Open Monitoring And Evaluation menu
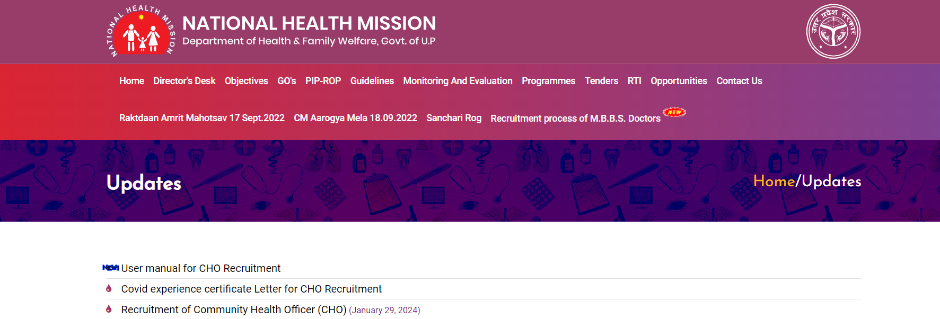 click(x=458, y=81)
